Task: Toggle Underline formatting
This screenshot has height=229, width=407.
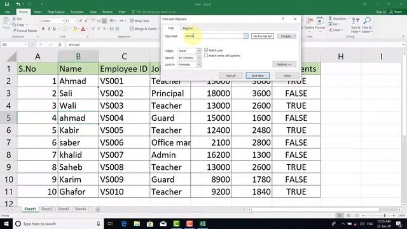Action: (54, 29)
